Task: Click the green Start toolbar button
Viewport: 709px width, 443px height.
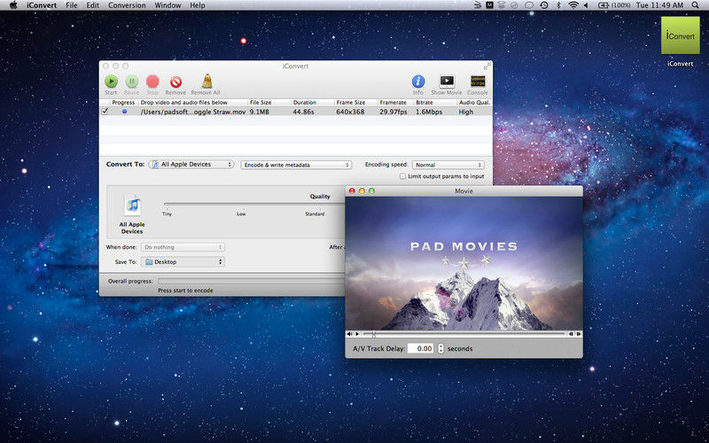Action: tap(112, 82)
